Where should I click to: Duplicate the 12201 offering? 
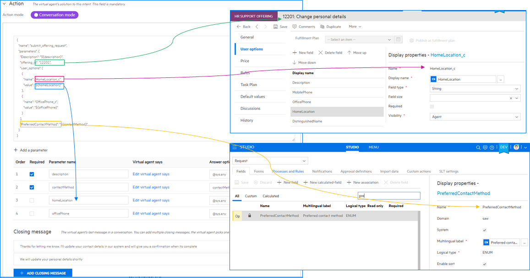point(330,27)
